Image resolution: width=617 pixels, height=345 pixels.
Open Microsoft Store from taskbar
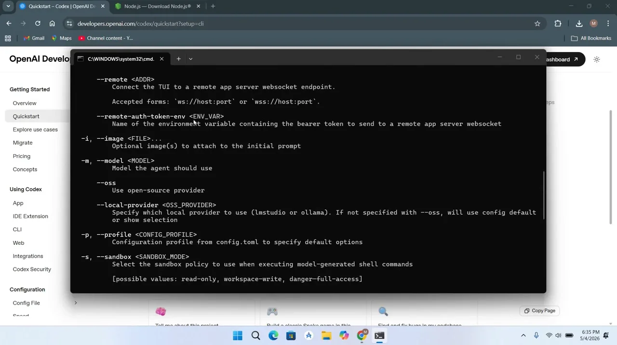pyautogui.click(x=291, y=335)
